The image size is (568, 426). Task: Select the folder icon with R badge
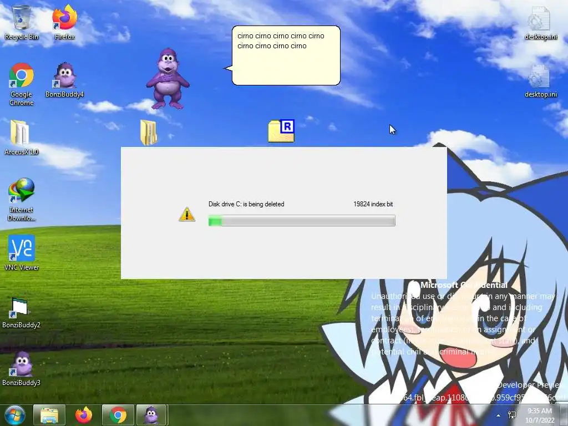coord(281,131)
